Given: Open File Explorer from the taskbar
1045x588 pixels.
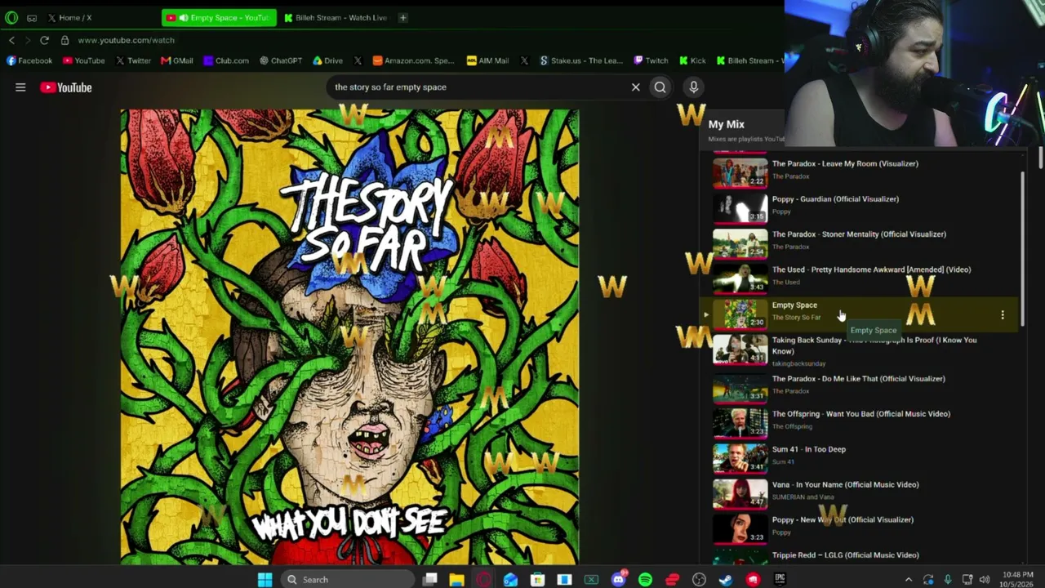Looking at the screenshot, I should coord(456,580).
